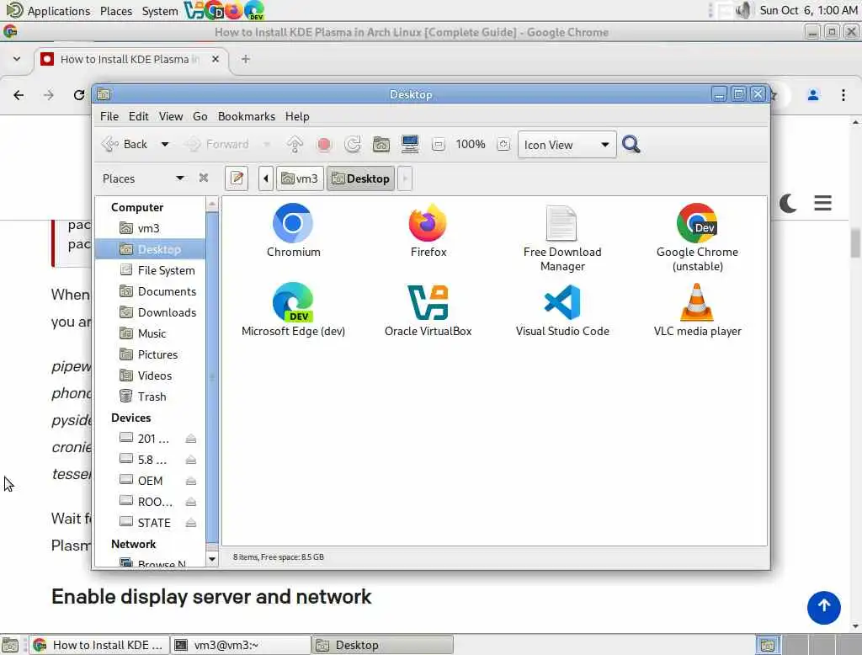Launch Firefox from the top panel

233,10
